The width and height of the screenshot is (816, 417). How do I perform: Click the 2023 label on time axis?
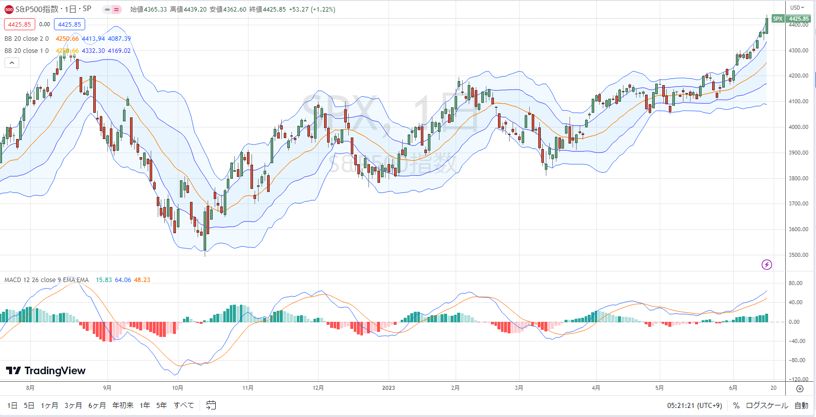[389, 388]
